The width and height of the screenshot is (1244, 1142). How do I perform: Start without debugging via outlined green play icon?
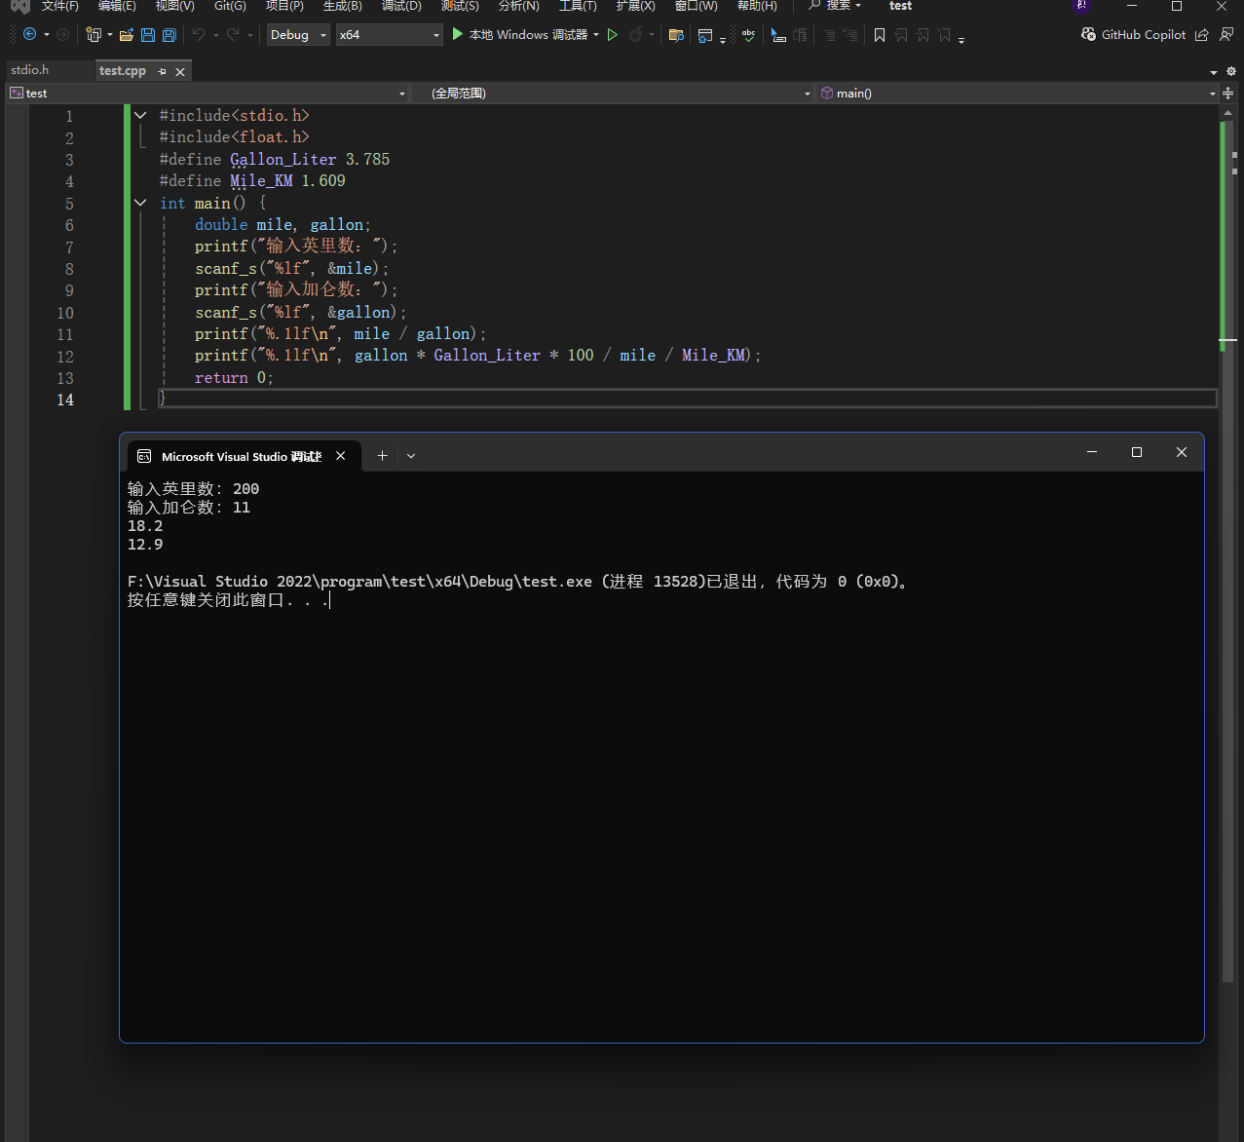pos(613,34)
